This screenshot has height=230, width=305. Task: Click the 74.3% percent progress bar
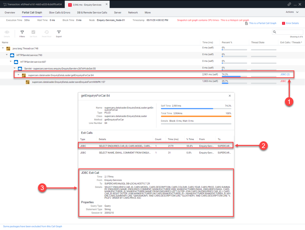tap(231, 76)
